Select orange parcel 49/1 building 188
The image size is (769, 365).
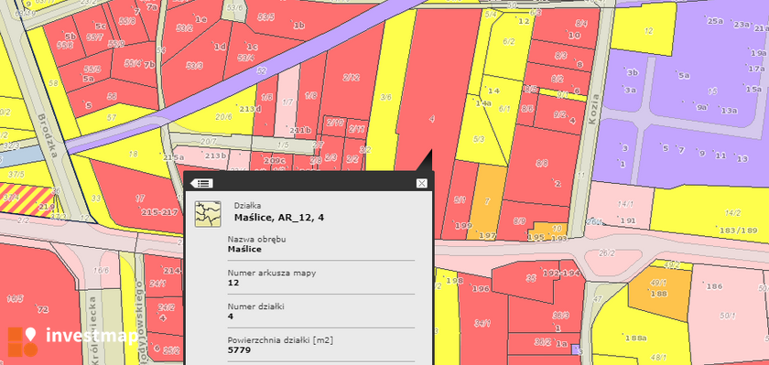click(659, 290)
